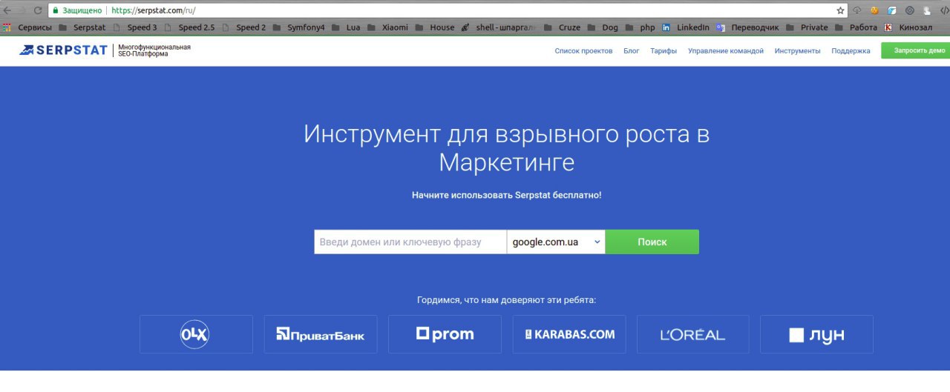This screenshot has width=950, height=392.
Task: Open the Переводчик translator bookmark
Action: (x=747, y=27)
